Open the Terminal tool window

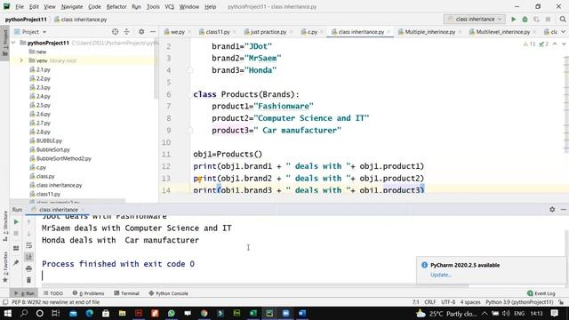tap(126, 293)
